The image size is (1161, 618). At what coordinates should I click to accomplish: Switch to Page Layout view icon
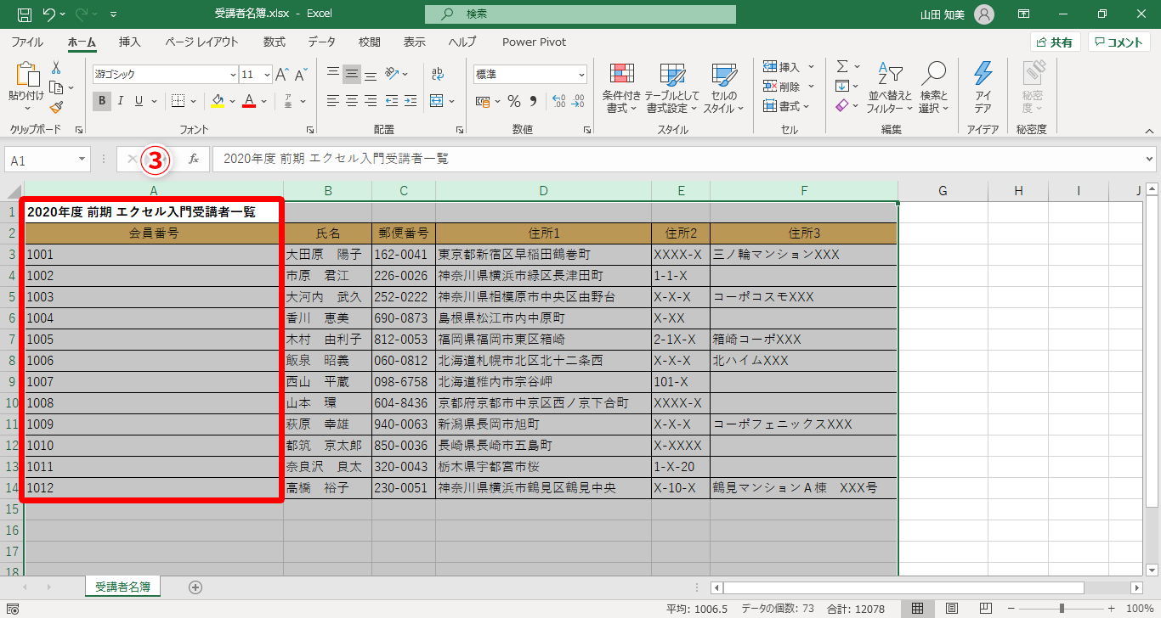[x=951, y=609]
